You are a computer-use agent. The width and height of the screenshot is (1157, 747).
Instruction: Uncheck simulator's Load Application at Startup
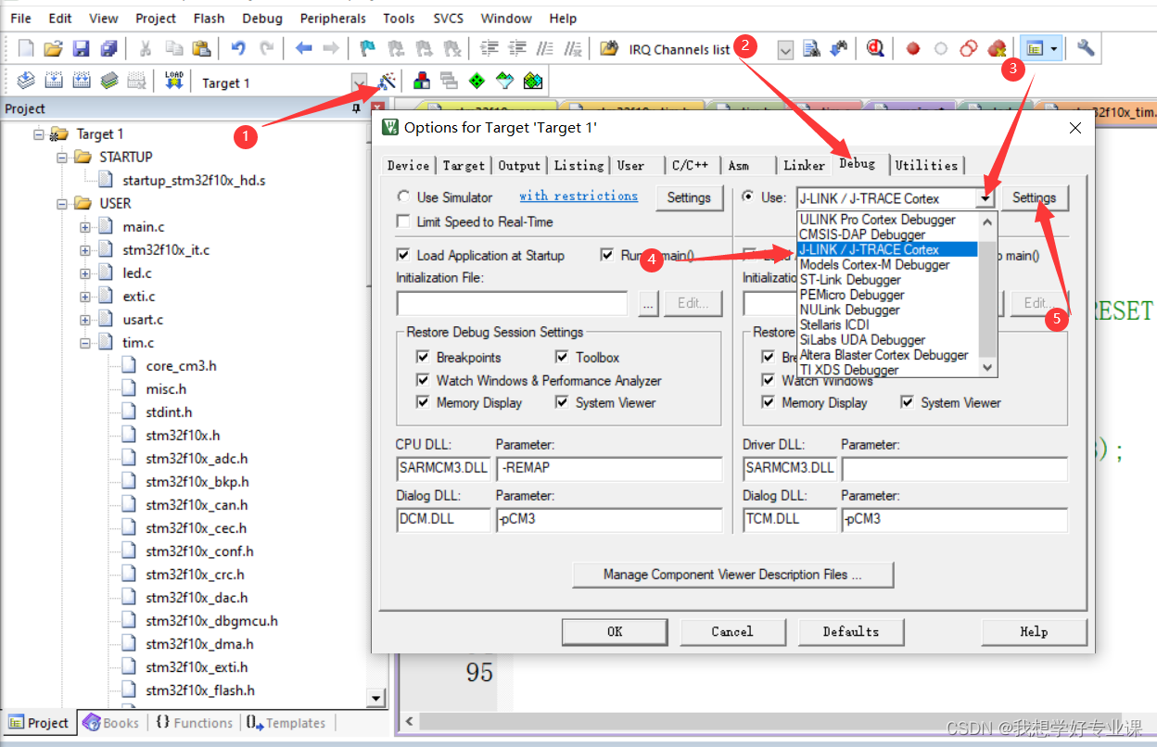[x=403, y=255]
